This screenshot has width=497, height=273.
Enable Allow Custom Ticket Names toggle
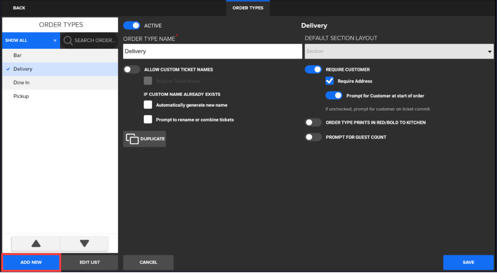click(x=132, y=70)
